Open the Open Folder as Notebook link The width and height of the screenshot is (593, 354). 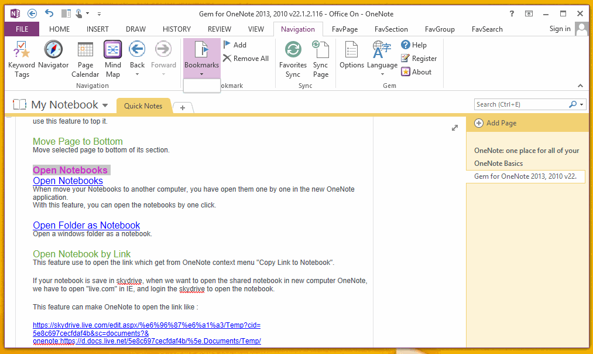(86, 225)
